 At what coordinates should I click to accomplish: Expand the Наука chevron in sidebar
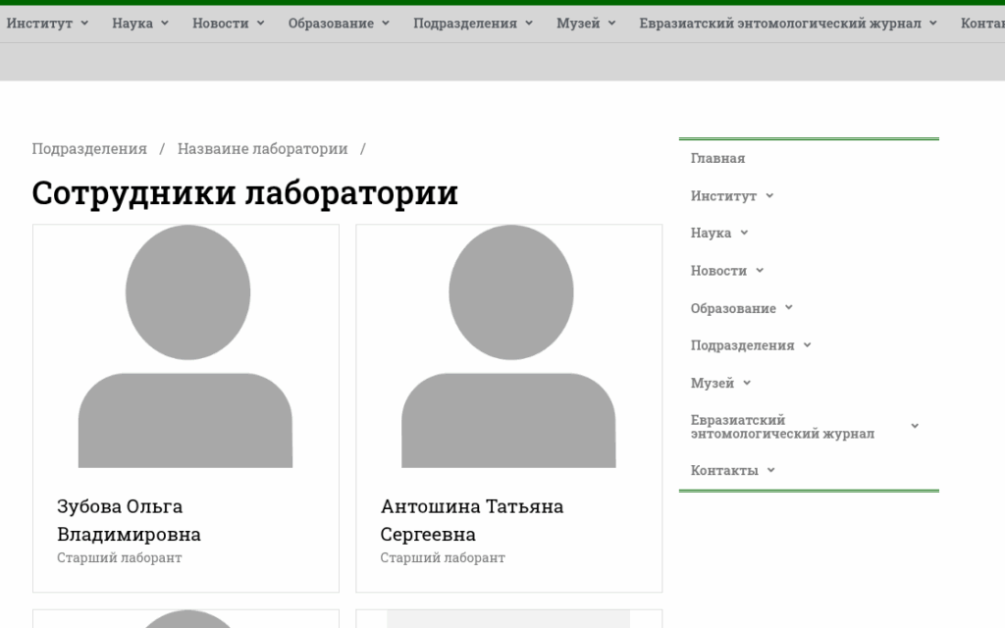point(744,233)
